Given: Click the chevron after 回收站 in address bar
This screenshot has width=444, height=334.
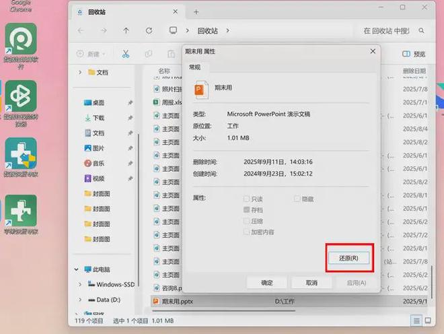Looking at the screenshot, I should click(x=227, y=30).
